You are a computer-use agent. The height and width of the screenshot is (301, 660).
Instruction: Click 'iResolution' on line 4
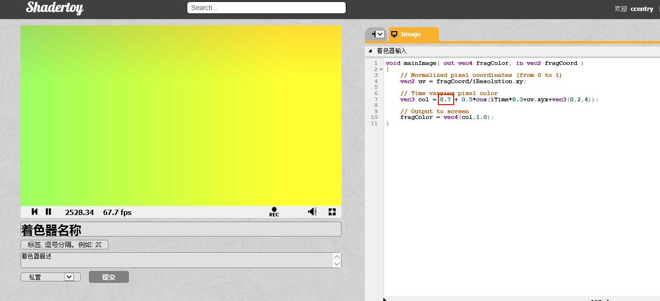coord(492,81)
